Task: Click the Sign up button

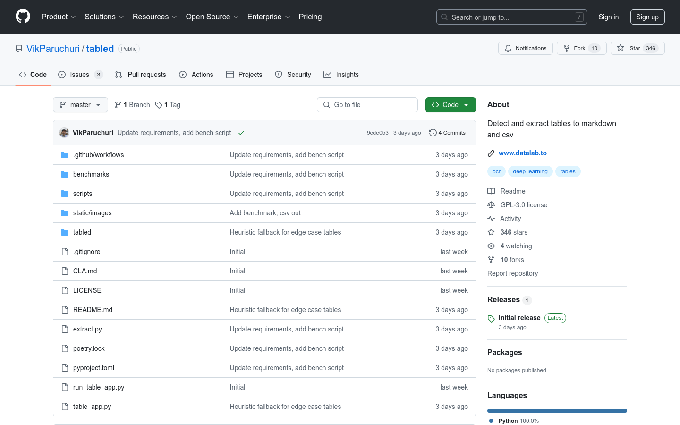Action: (647, 17)
